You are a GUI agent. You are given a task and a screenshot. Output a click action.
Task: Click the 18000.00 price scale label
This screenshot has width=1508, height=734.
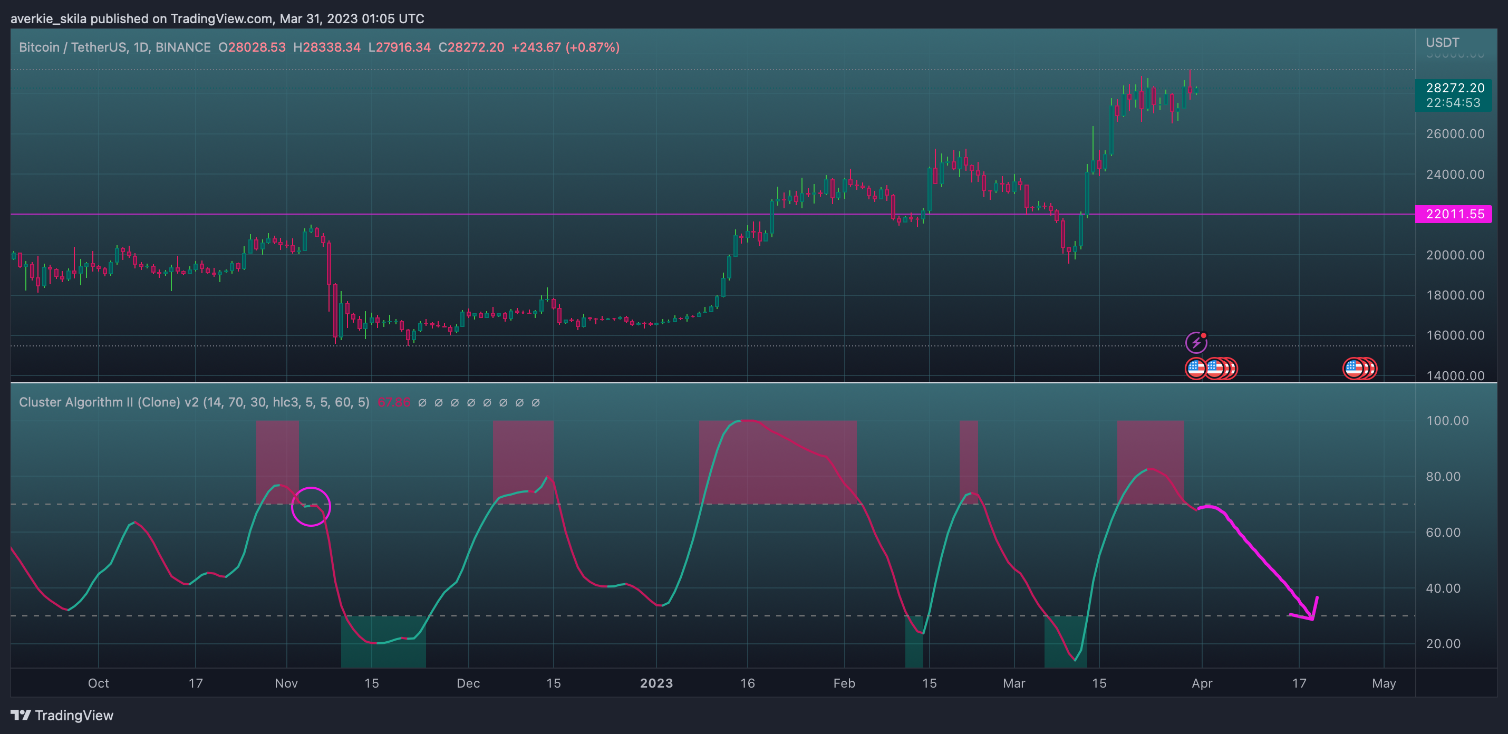[x=1455, y=295]
